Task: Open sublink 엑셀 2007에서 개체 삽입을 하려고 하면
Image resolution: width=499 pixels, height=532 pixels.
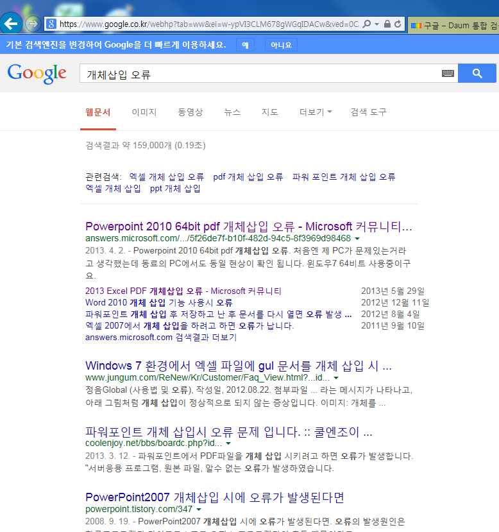Action: [190, 326]
